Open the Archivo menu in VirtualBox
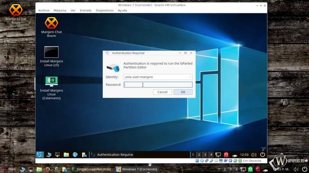Image resolution: width=309 pixels, height=173 pixels. [44, 11]
